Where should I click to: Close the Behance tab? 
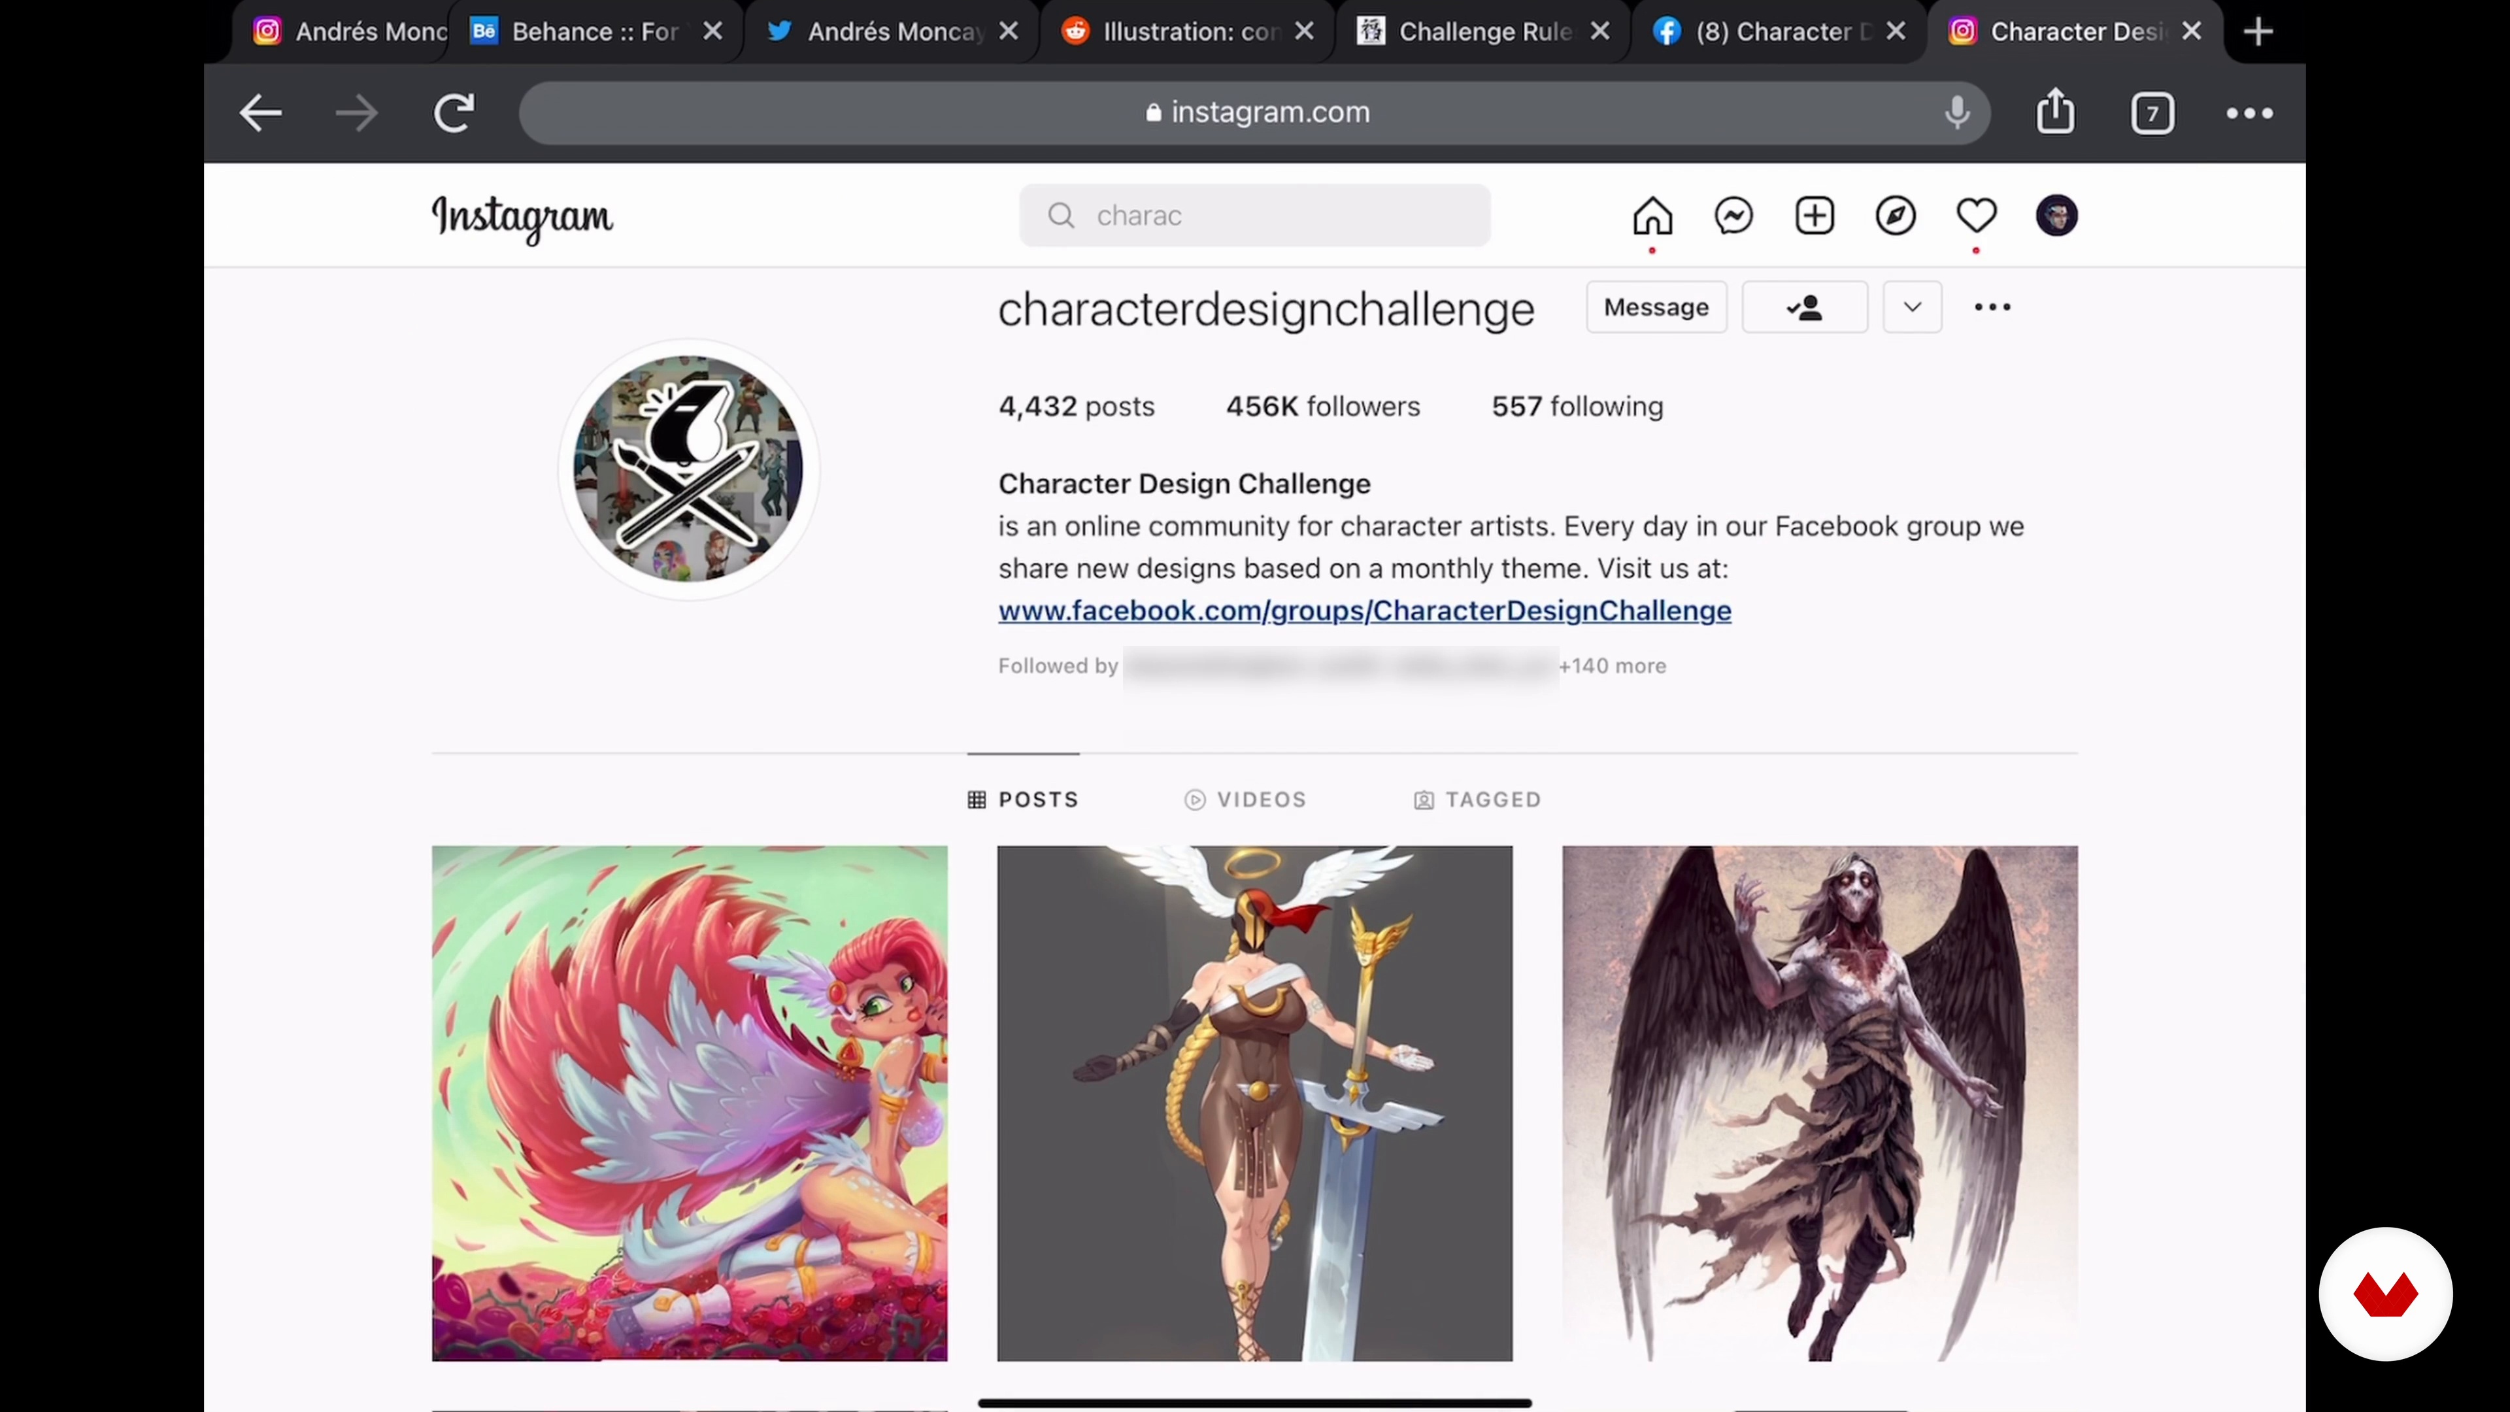click(x=713, y=31)
